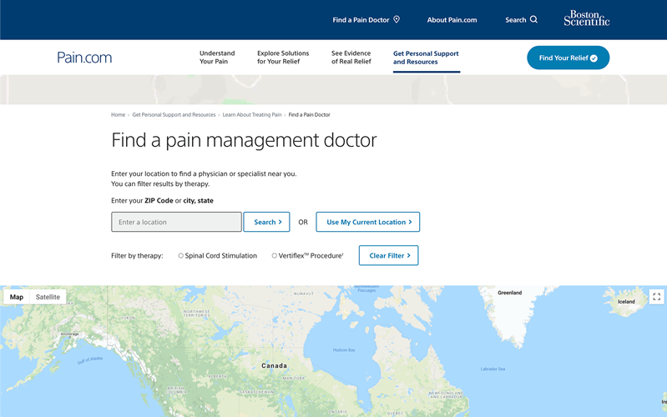Click the Iceland label on the map
The width and height of the screenshot is (667, 417).
(626, 301)
